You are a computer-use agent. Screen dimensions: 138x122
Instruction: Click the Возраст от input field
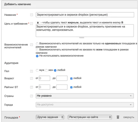tap(45, 78)
